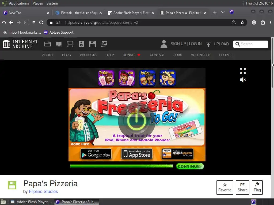Open the Audio speaker icon
The width and height of the screenshot is (274, 205).
(81, 44)
